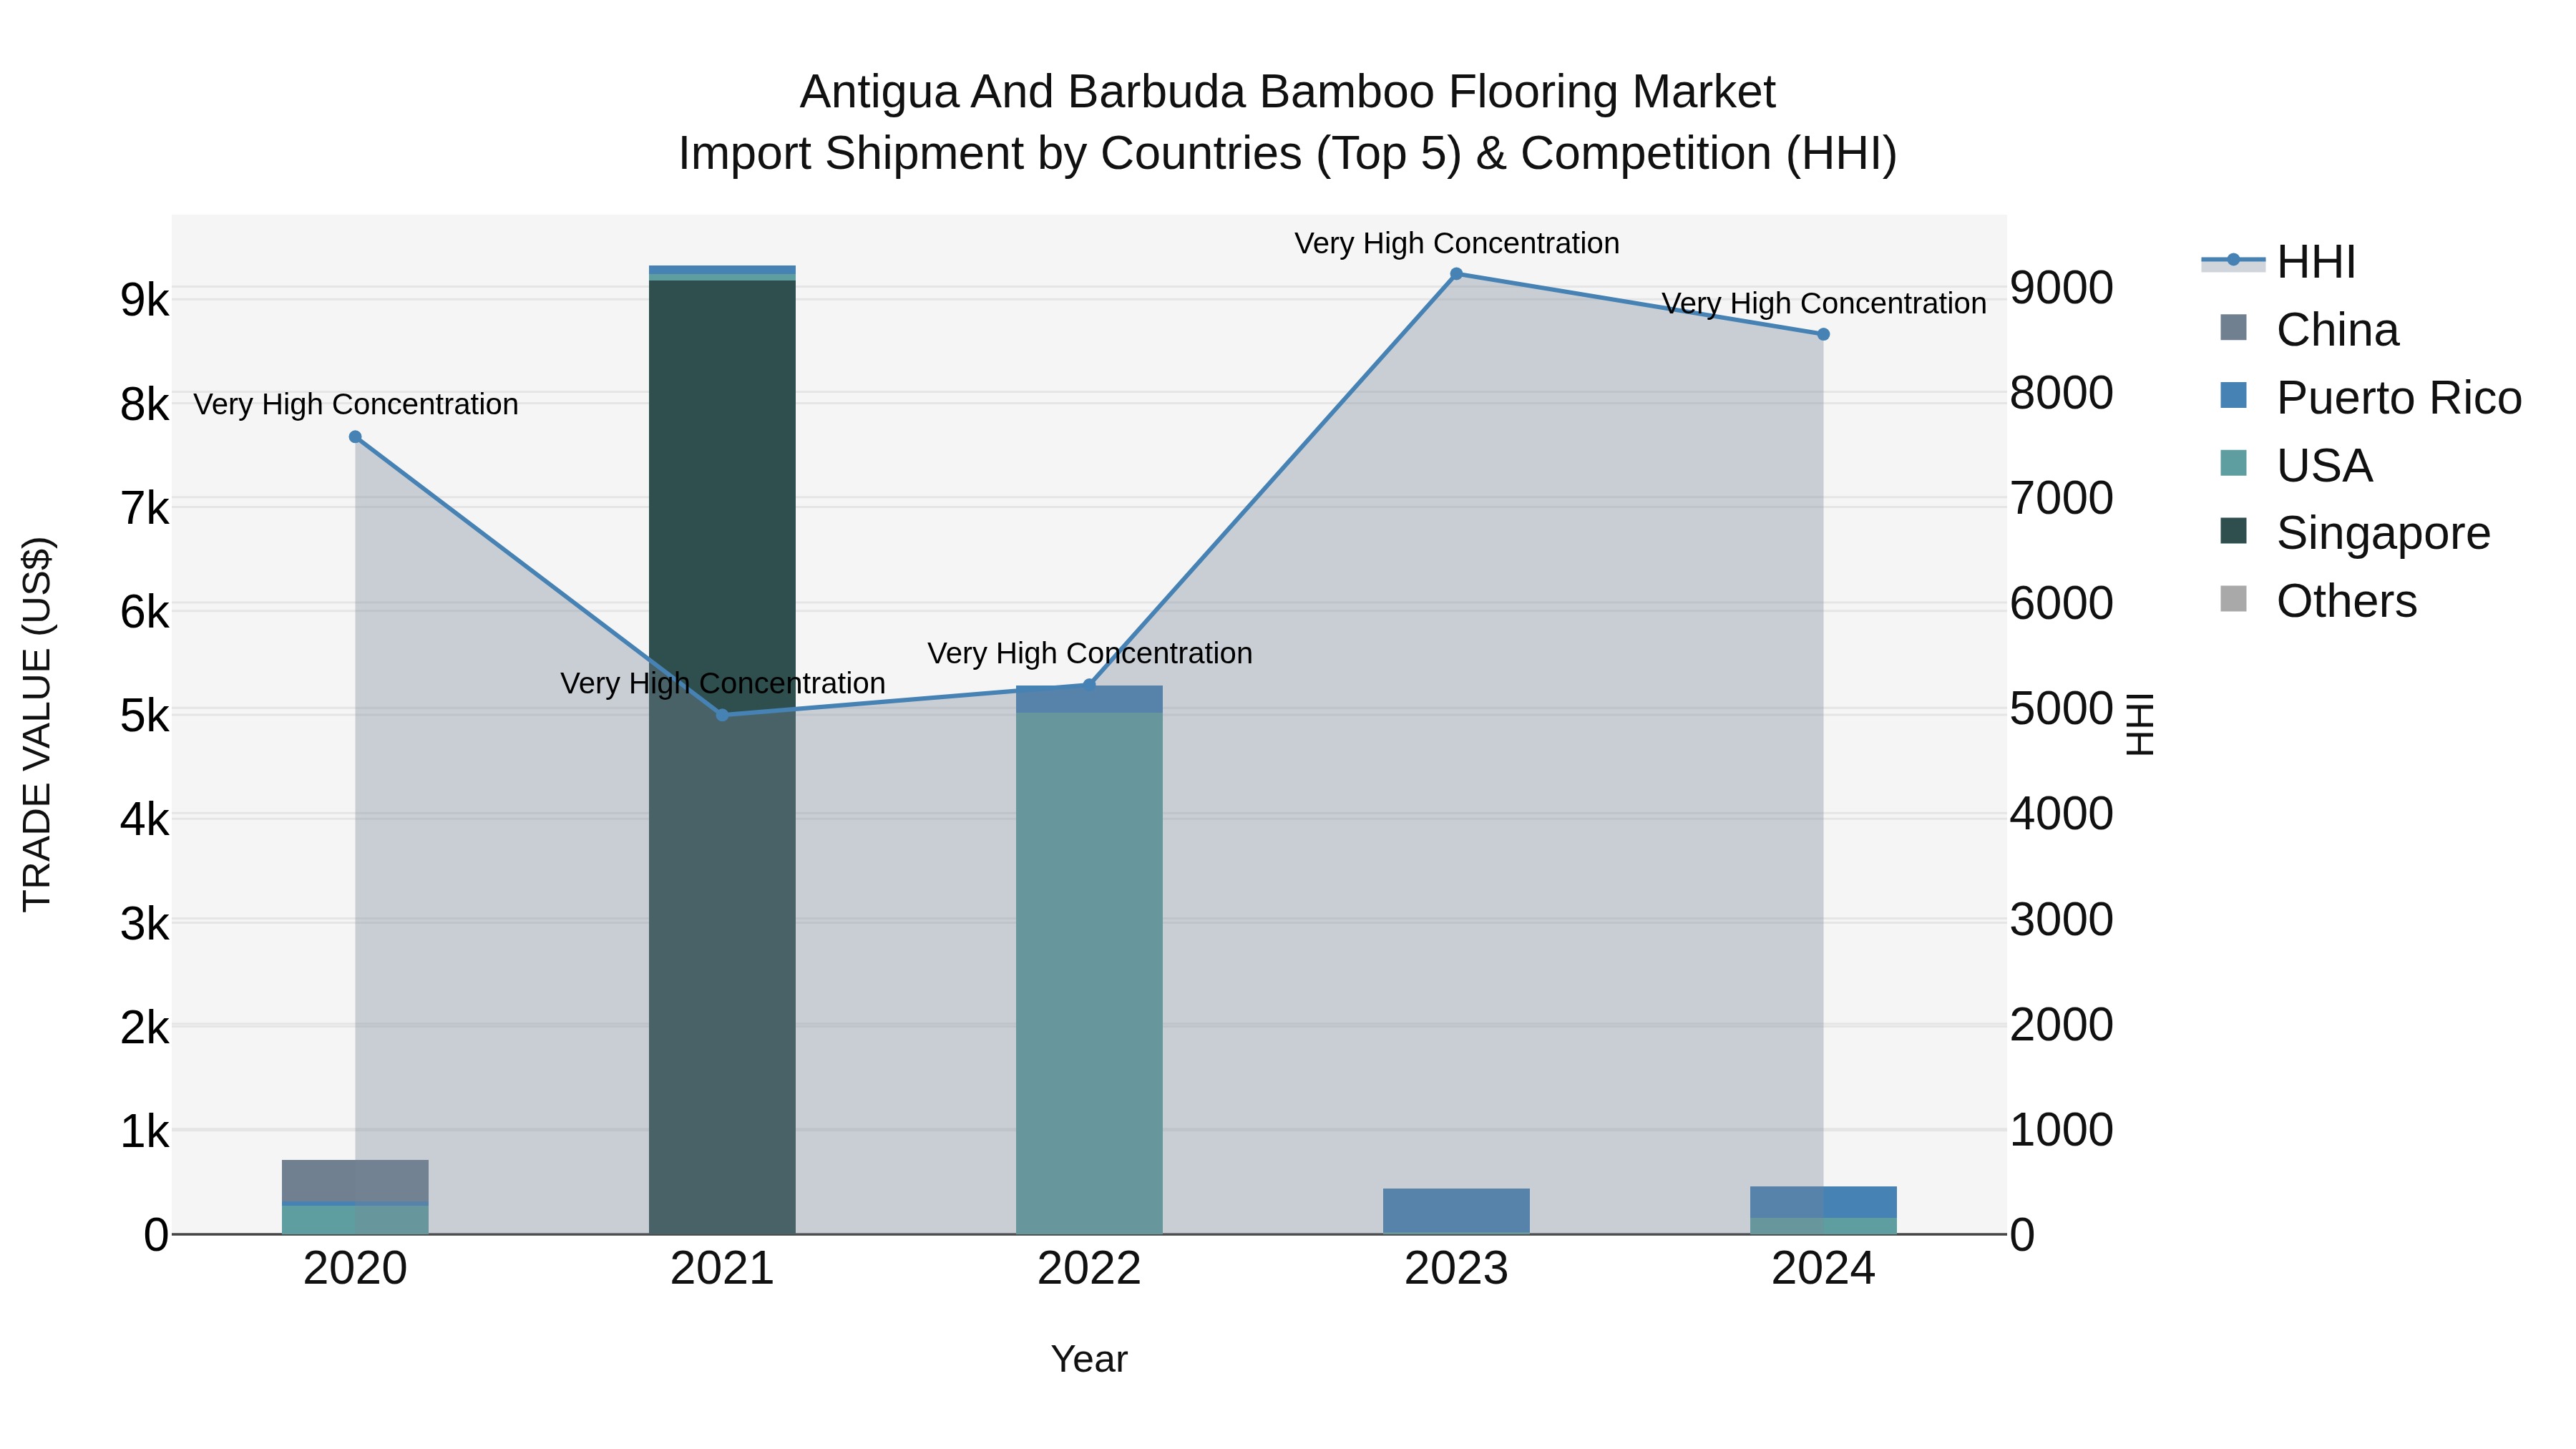Toggle the HHI legend entry

tap(2278, 262)
